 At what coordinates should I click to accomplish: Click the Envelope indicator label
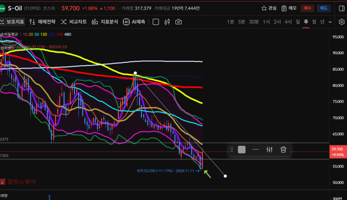pos(7,41)
